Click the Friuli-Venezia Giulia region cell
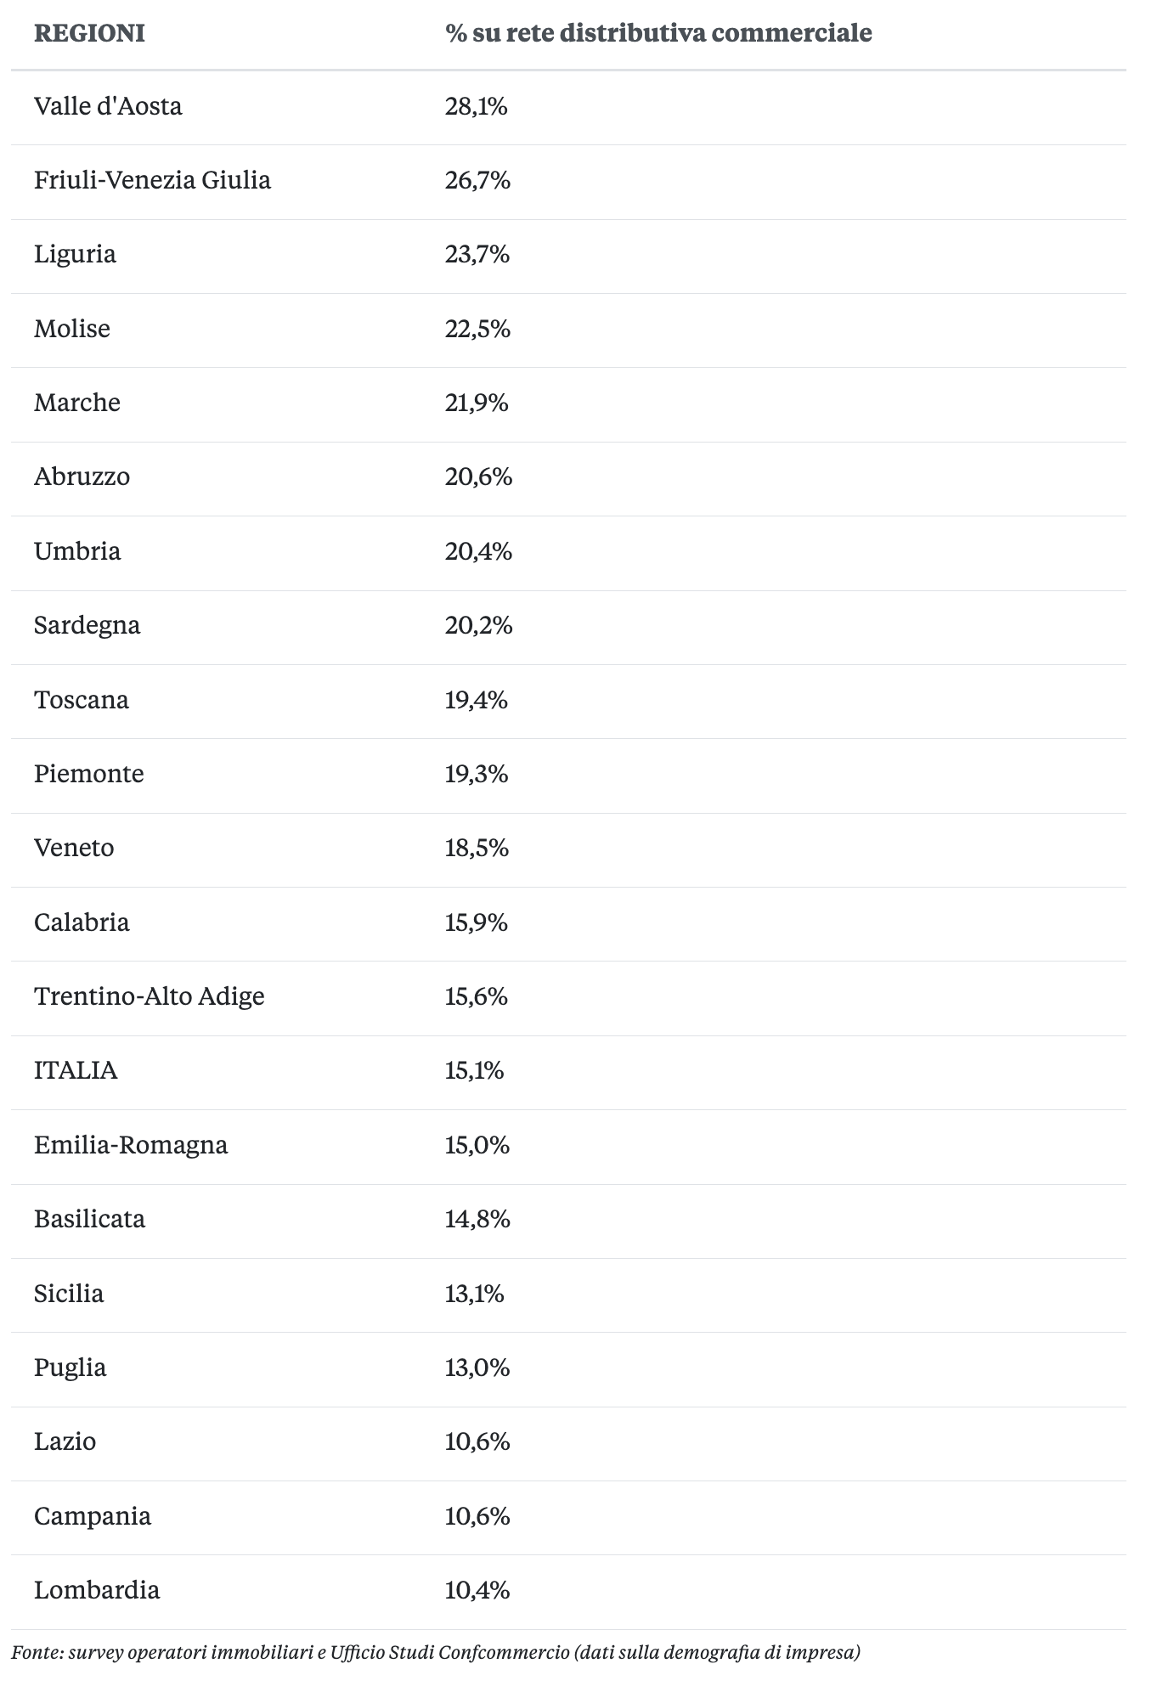Image resolution: width=1174 pixels, height=1692 pixels. 152,180
